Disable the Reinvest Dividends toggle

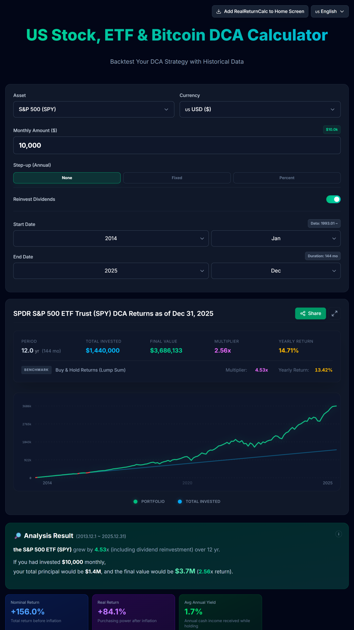pyautogui.click(x=333, y=199)
